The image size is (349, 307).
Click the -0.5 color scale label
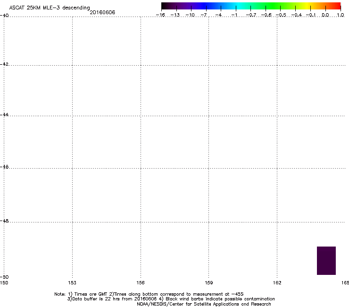coord(281,15)
